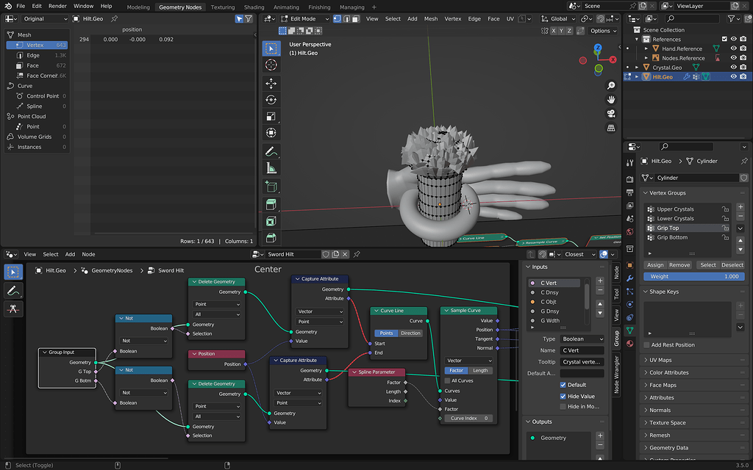This screenshot has width=753, height=470.
Task: Click the Name field showing C Vert
Action: pyautogui.click(x=582, y=350)
